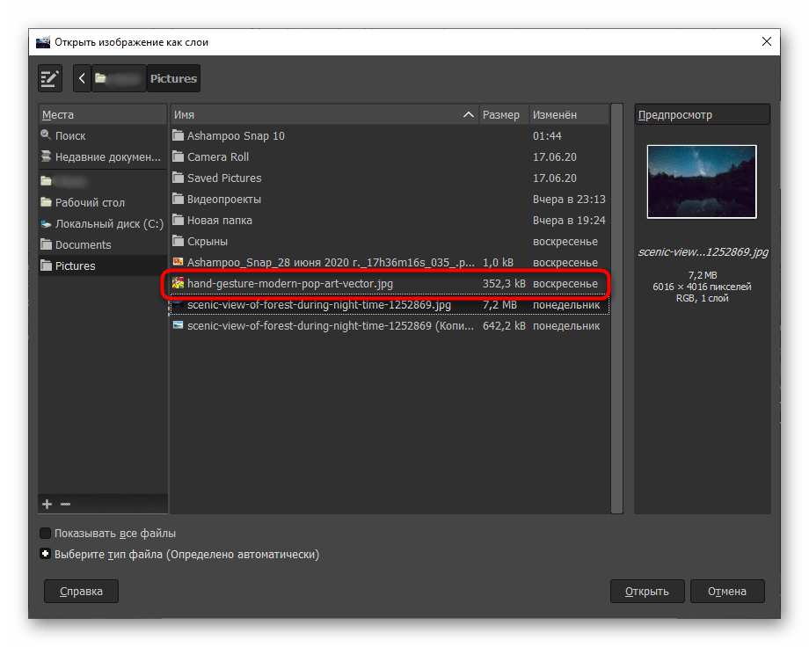
Task: Open Локальный диск (C:) in places
Action: click(103, 223)
